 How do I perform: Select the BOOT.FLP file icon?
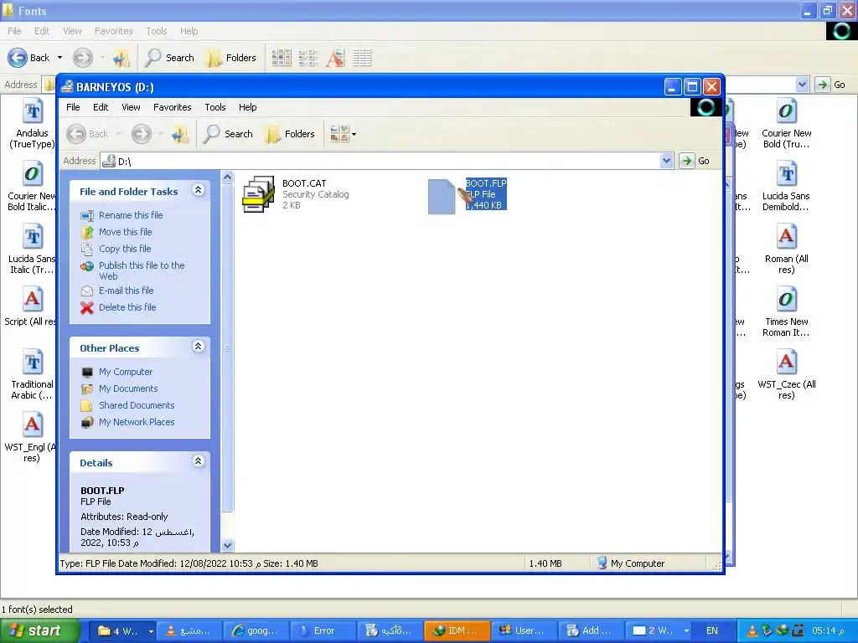(x=442, y=196)
